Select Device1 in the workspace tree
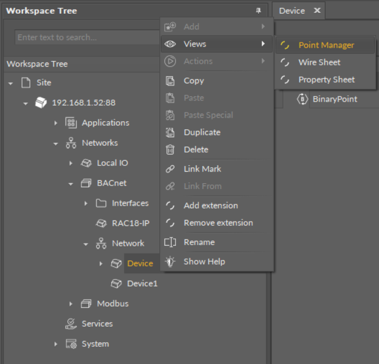This screenshot has height=364, width=379. tap(142, 284)
